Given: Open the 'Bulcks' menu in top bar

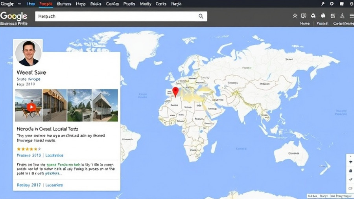Looking at the screenshot, I should coord(96,4).
